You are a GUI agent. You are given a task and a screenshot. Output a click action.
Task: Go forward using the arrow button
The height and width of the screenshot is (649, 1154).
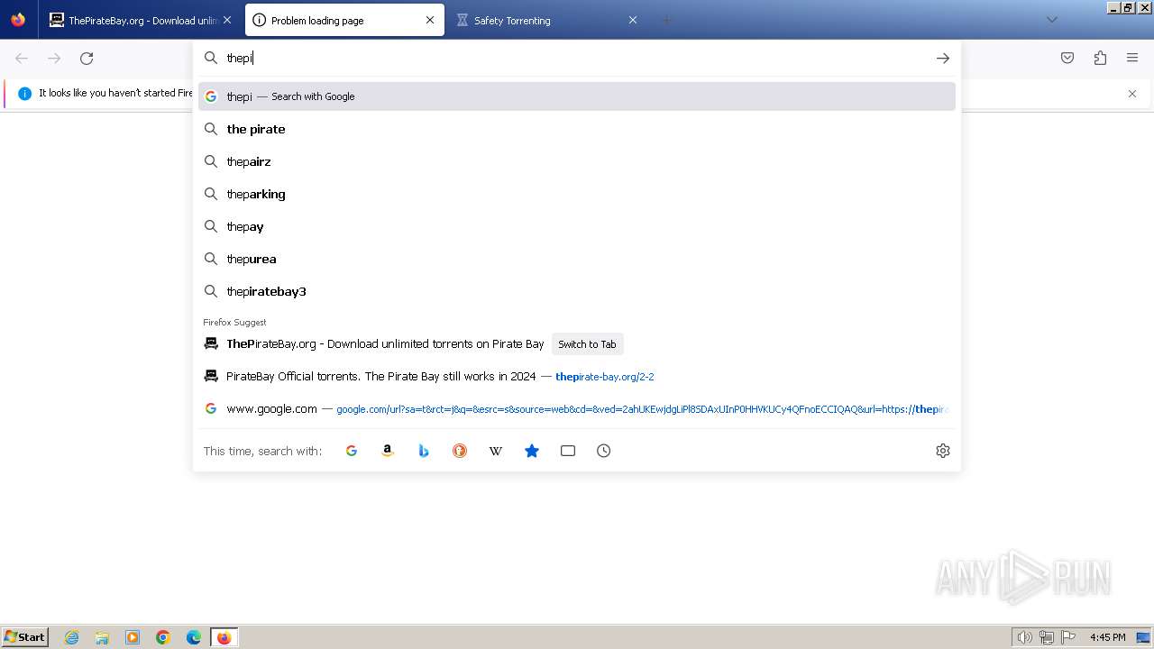tap(54, 59)
